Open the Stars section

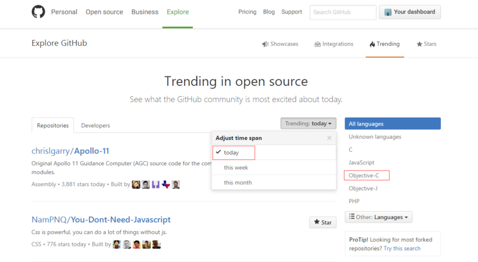pyautogui.click(x=427, y=44)
